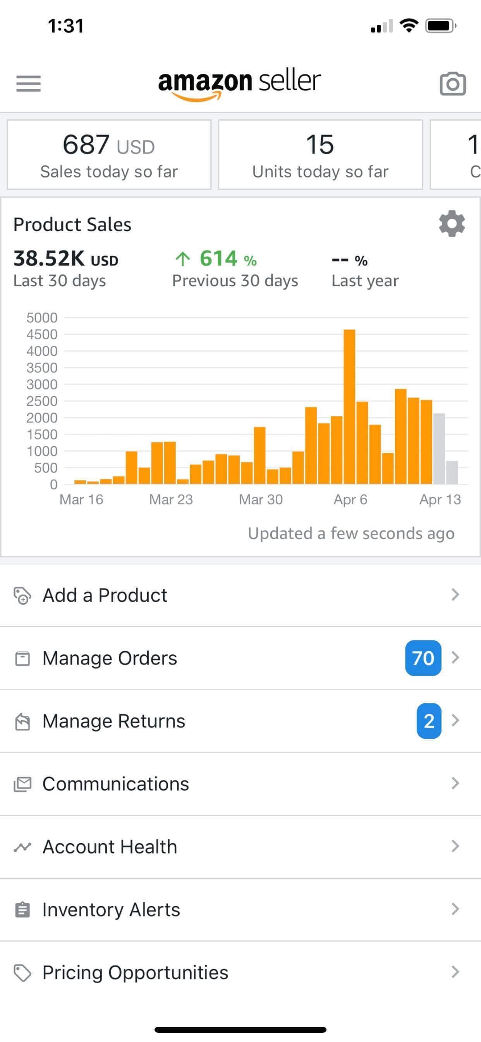Image resolution: width=481 pixels, height=1042 pixels.
Task: Tap the Pricing Opportunities tag icon
Action: [22, 973]
